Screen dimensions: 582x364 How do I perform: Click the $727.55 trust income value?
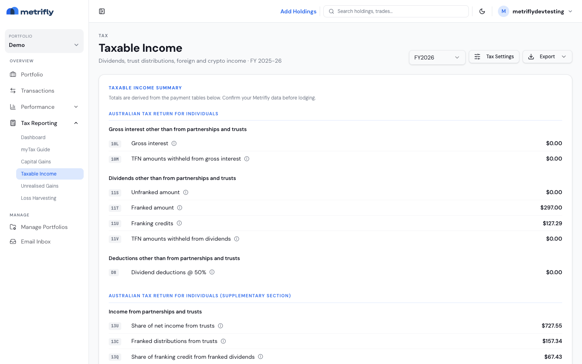click(x=552, y=326)
